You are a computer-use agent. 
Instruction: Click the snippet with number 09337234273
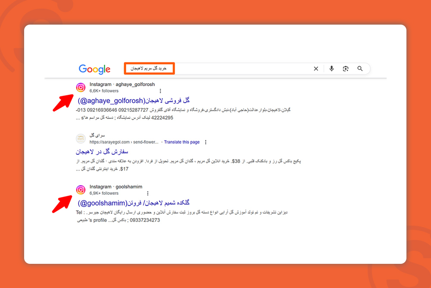118,220
